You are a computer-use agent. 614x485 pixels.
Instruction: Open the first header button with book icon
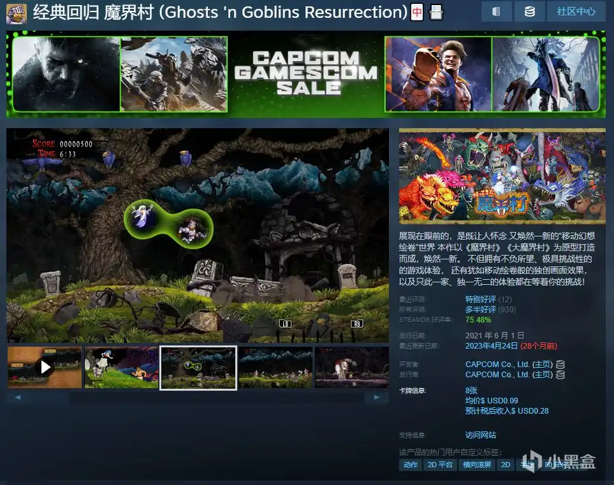[x=496, y=11]
